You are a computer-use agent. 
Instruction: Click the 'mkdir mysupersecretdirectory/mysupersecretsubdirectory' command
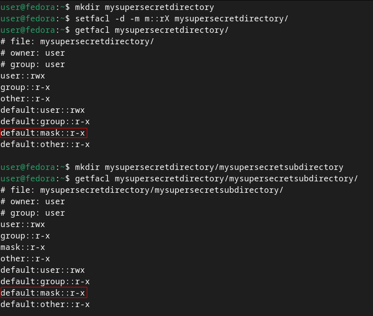coord(209,167)
